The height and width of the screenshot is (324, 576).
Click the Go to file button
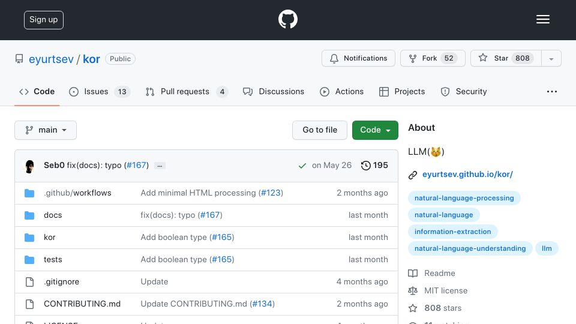(320, 130)
